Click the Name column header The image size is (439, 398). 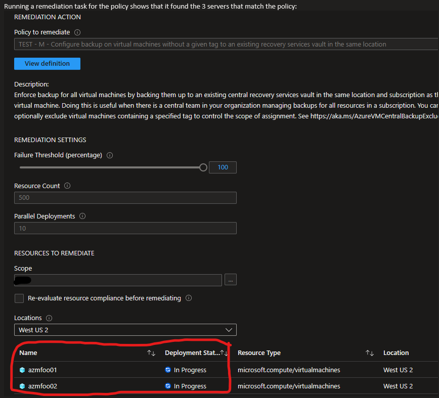click(28, 352)
